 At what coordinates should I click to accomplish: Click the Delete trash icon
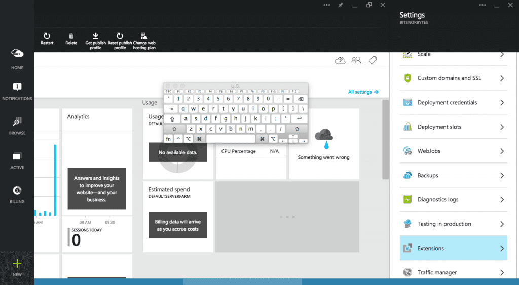(x=71, y=36)
